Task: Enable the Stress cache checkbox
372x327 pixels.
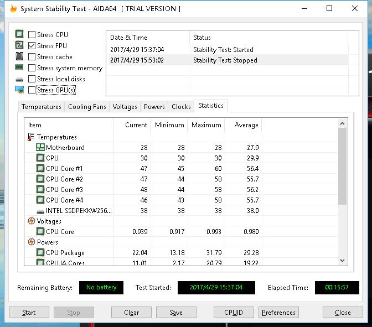Action: pyautogui.click(x=32, y=56)
